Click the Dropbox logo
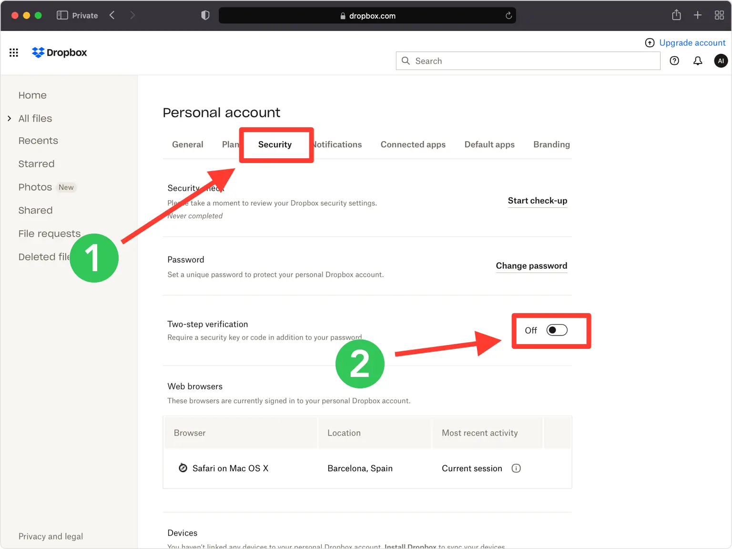 click(x=59, y=52)
